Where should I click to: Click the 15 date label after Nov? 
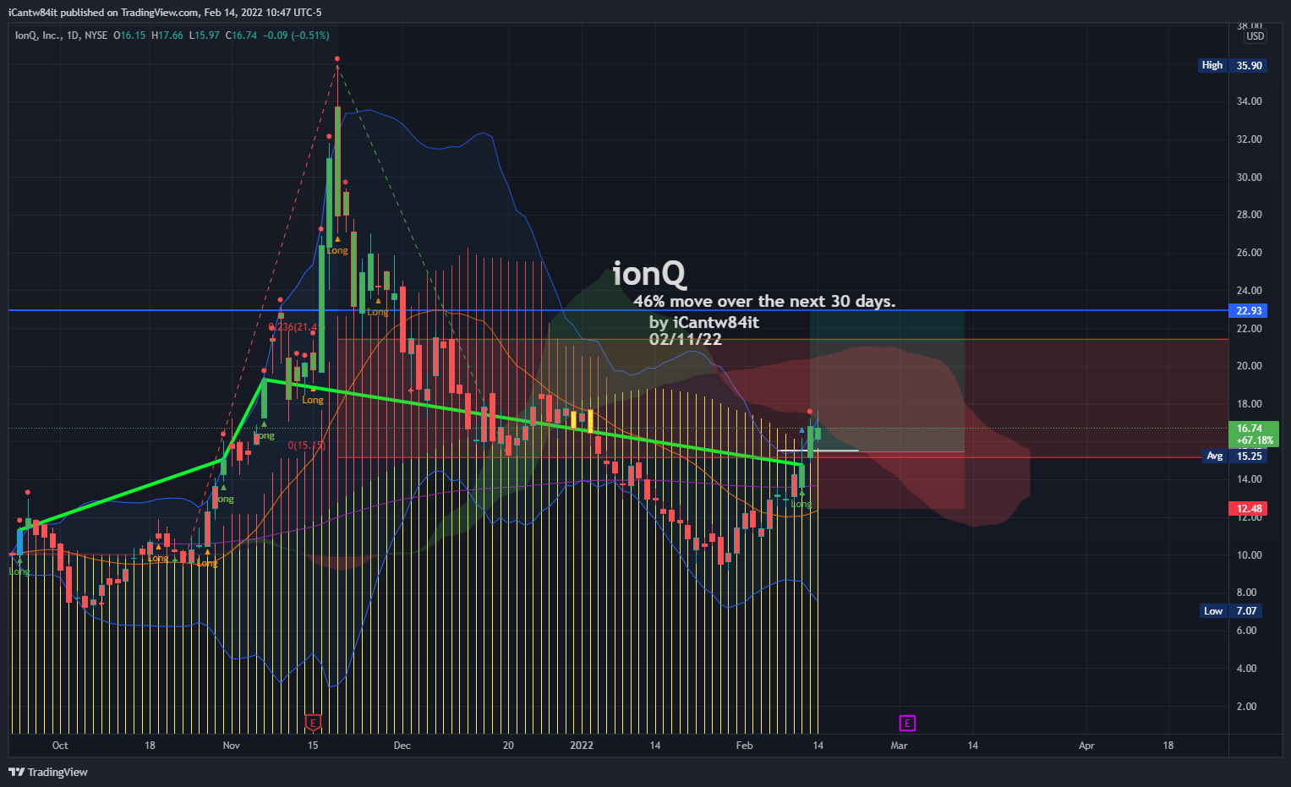(x=313, y=746)
